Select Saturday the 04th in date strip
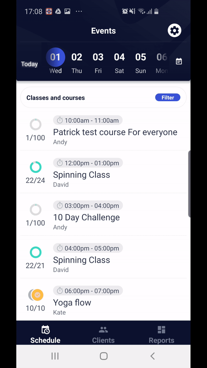The image size is (207, 368). (x=119, y=61)
